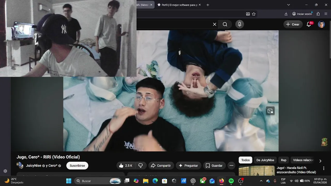
Task: Open the Hacela fácil video thumbnail
Action: pos(257,171)
